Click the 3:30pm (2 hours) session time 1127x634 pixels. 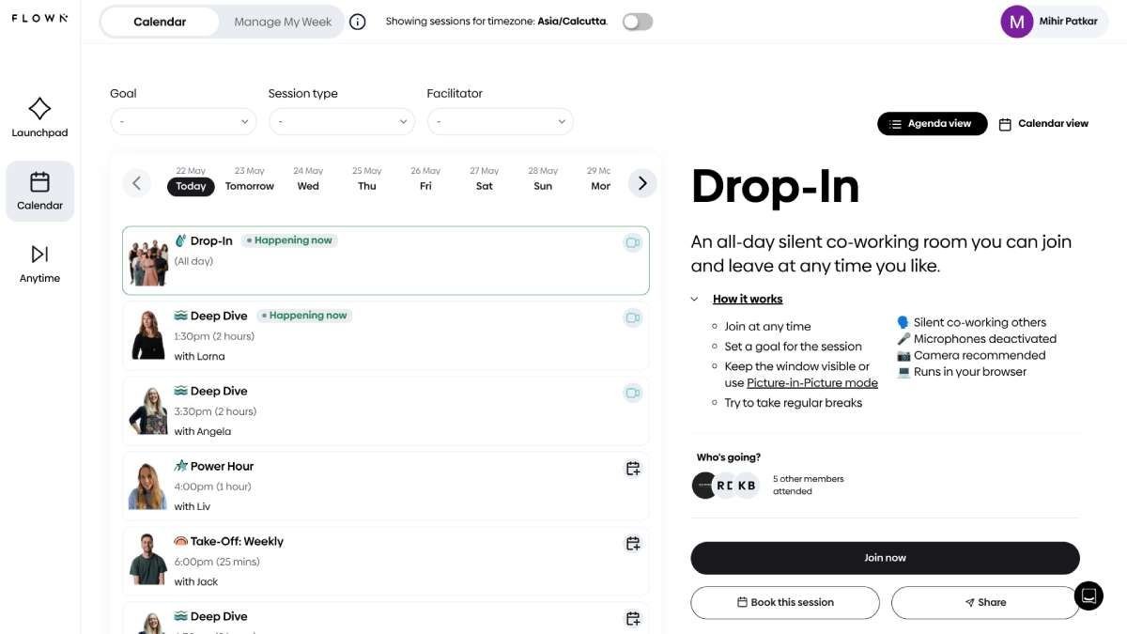[x=215, y=411]
